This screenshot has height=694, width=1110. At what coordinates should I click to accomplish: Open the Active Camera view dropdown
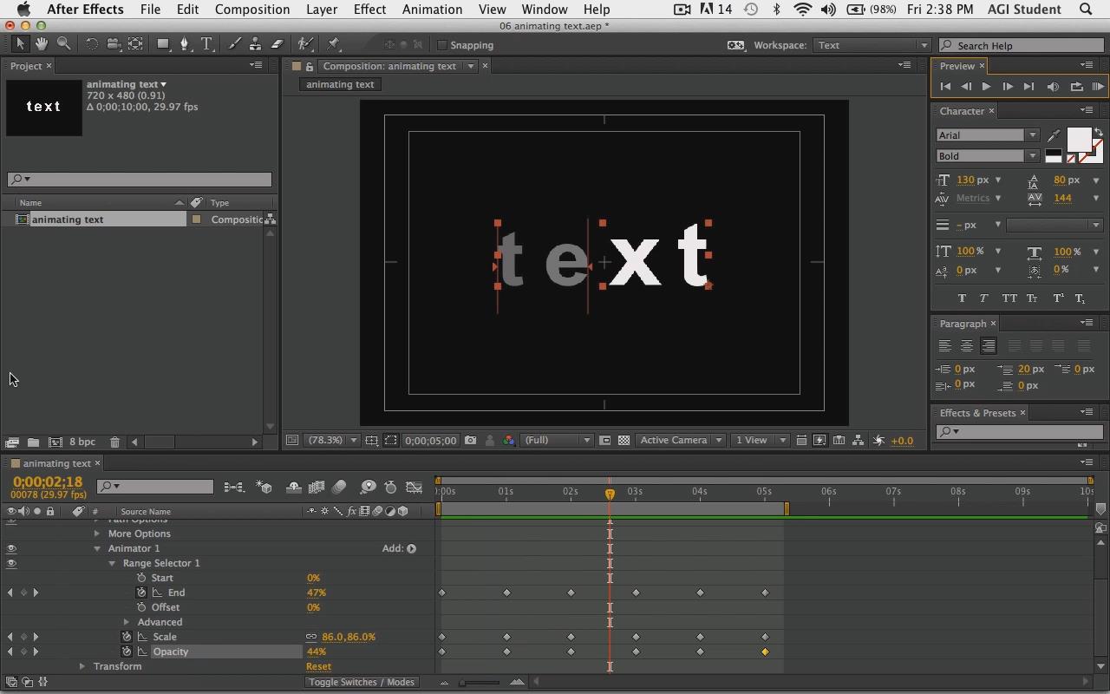coord(681,441)
